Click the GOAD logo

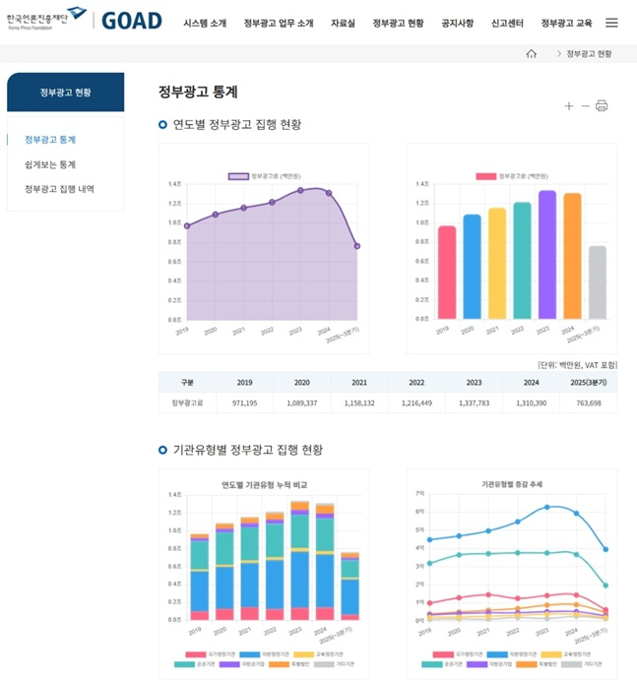[131, 21]
